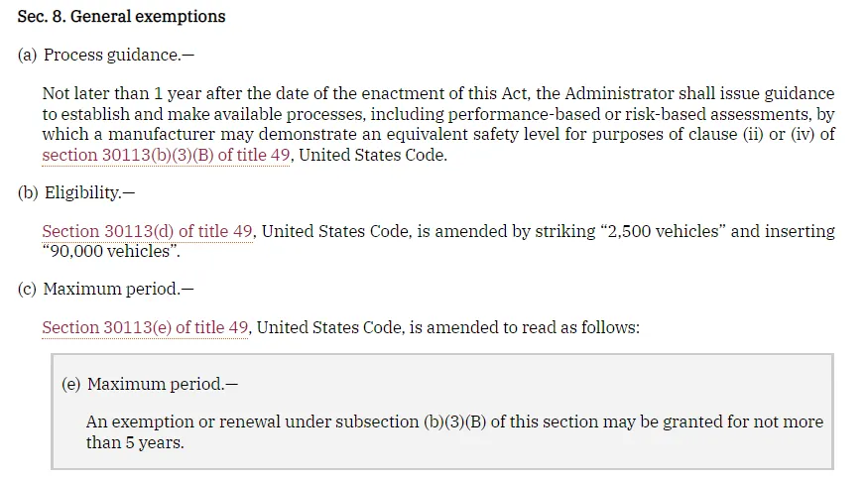Click the paragraph starting "Not later than 1 year"
Viewport: 868px width, 481px height.
[x=437, y=124]
